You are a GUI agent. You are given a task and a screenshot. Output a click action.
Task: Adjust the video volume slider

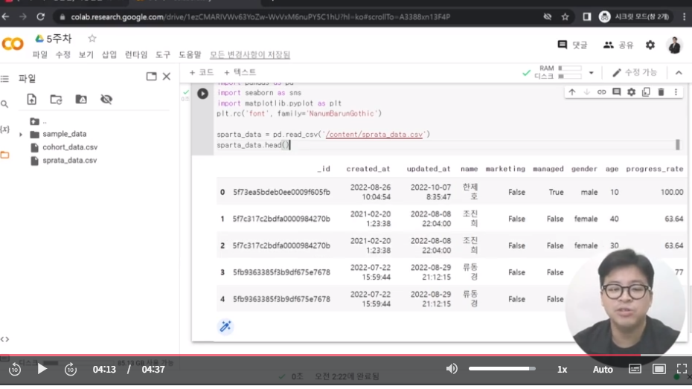click(x=502, y=369)
